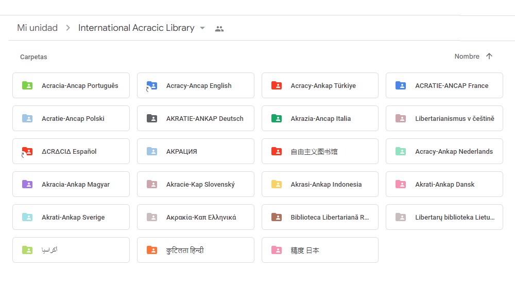Click the green folder icon for Akrazia-Ancap Italia
The image size is (515, 288).
(x=277, y=118)
